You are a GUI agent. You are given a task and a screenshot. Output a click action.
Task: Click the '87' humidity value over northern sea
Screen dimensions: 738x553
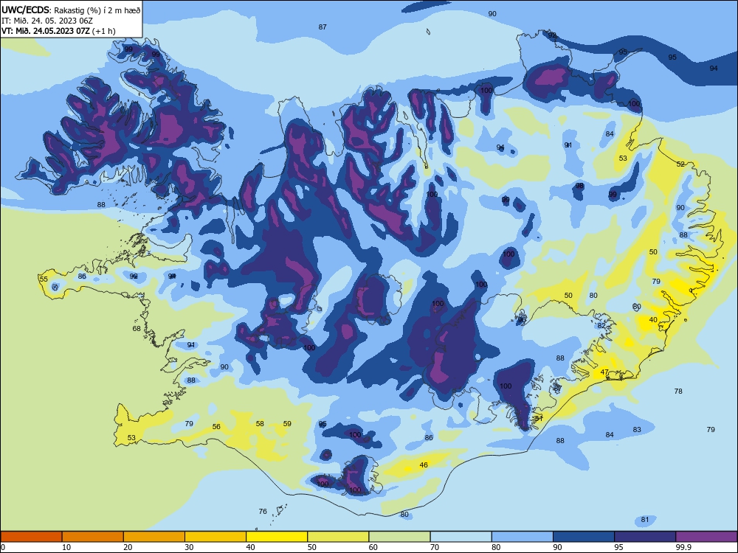323,27
